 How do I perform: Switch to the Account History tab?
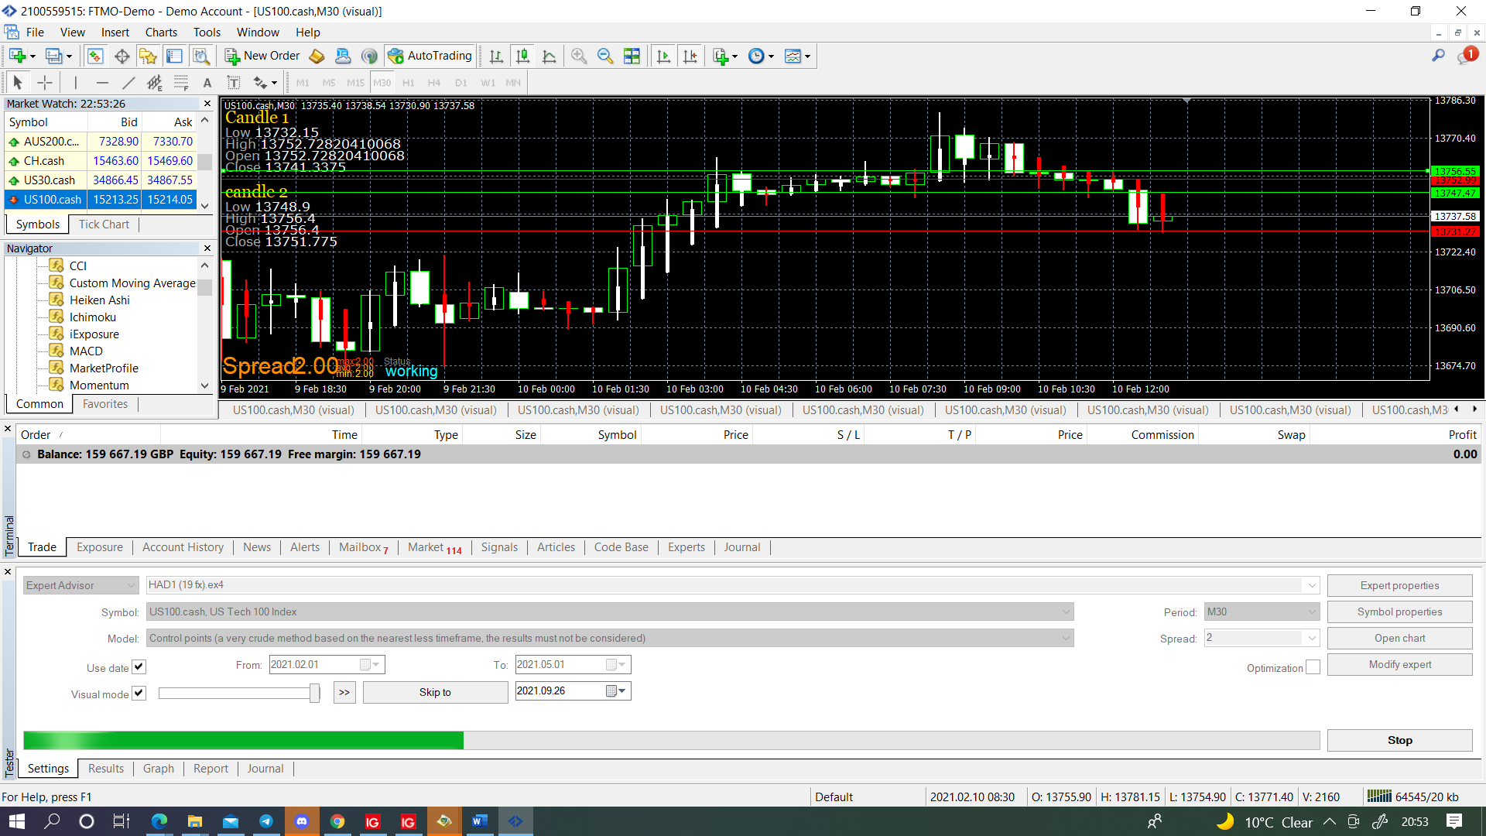(183, 547)
